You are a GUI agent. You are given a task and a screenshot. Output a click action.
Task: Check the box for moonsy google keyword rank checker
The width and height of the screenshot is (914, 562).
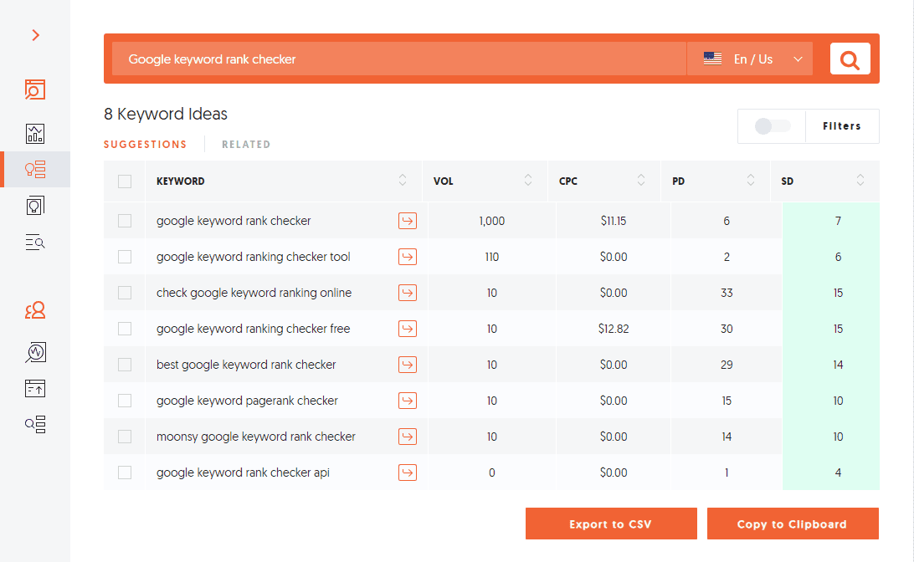pyautogui.click(x=125, y=437)
